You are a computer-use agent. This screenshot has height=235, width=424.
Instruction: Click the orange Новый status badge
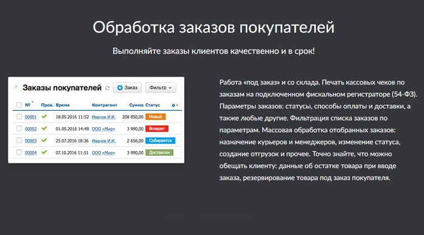[x=156, y=117]
